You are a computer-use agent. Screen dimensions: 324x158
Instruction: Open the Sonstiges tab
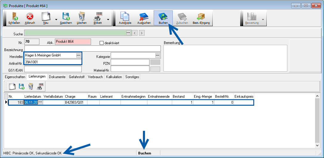[132, 77]
